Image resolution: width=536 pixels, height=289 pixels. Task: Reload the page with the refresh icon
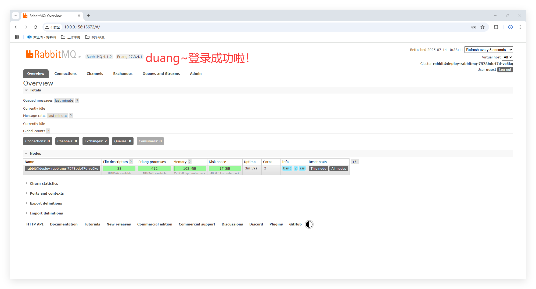click(35, 27)
